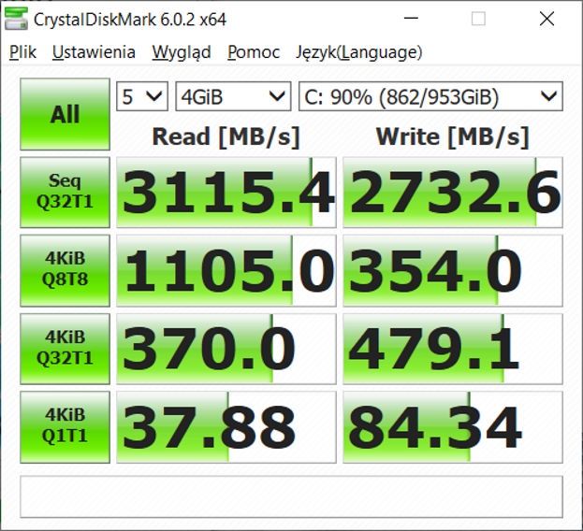Run all benchmarks with the All button
This screenshot has height=531, width=583.
[x=66, y=114]
